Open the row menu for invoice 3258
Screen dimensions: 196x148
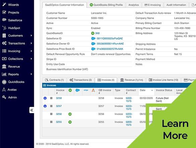coord(51,98)
